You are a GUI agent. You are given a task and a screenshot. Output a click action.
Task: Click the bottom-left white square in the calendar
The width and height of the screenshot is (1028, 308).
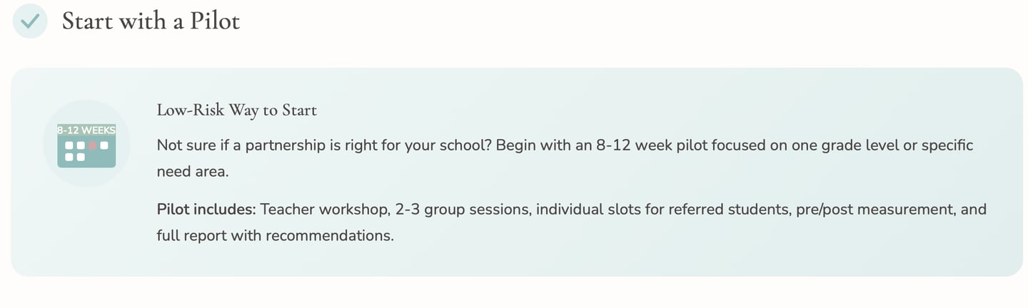[70, 157]
